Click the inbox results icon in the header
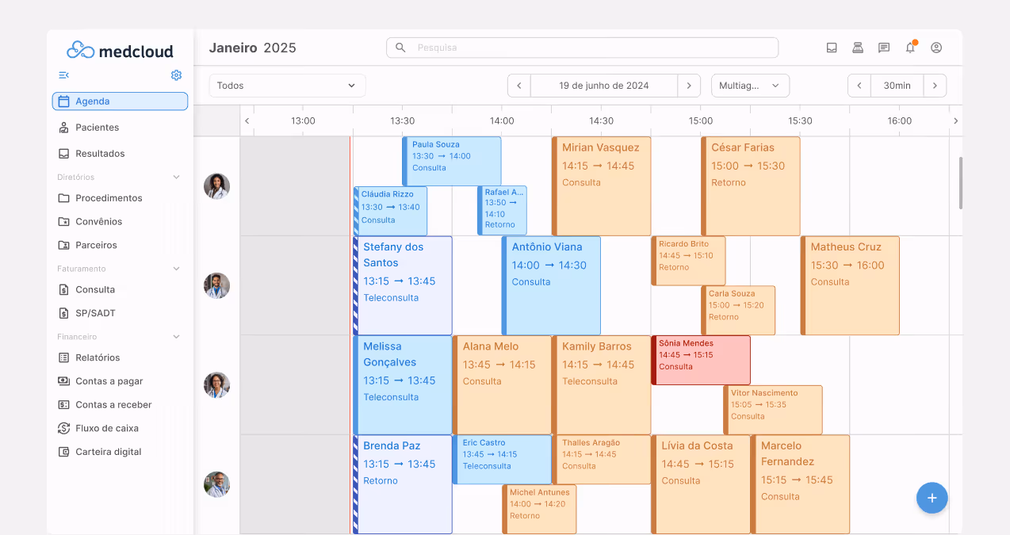The image size is (1010, 535). pos(831,48)
